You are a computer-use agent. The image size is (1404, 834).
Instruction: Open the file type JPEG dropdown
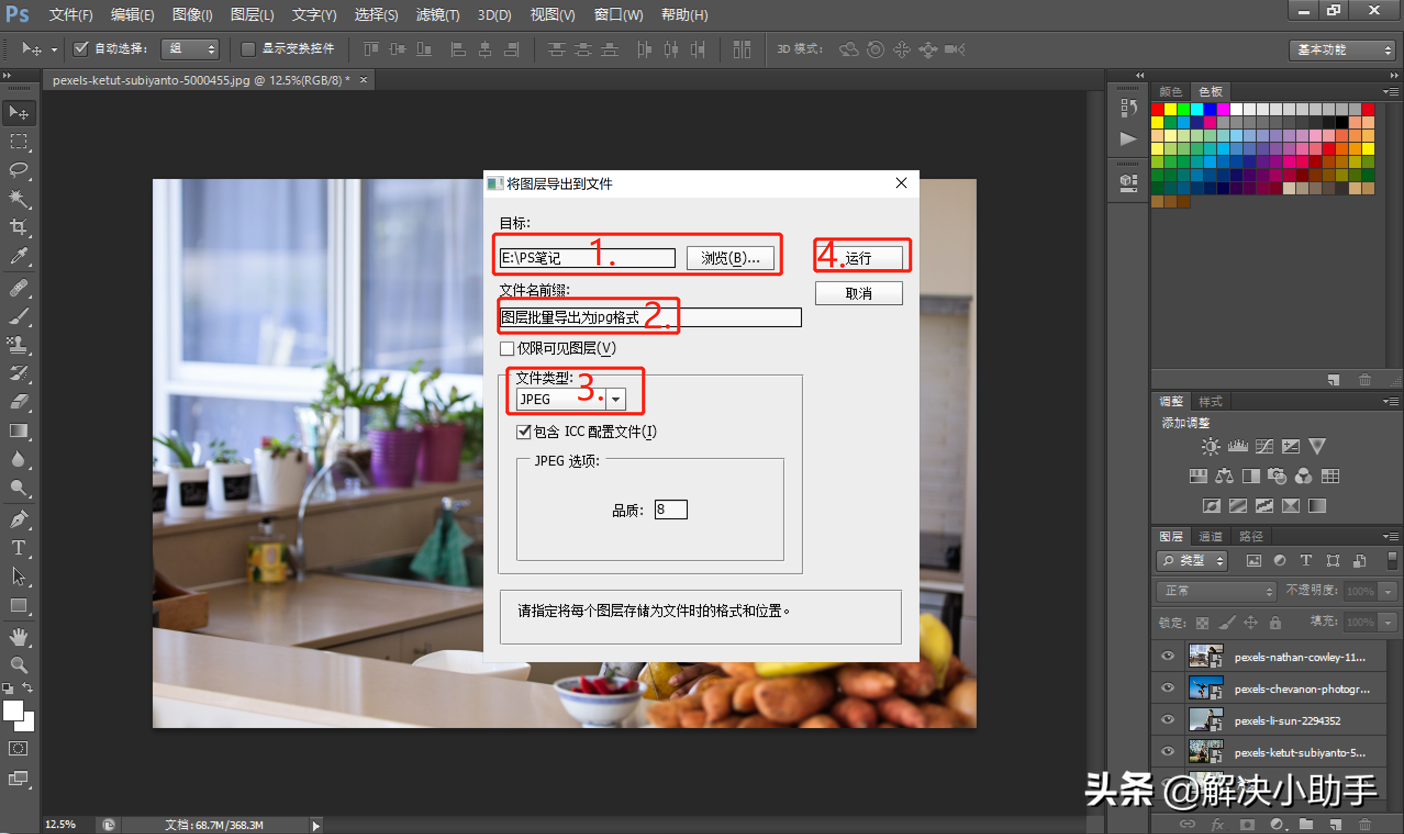[616, 399]
